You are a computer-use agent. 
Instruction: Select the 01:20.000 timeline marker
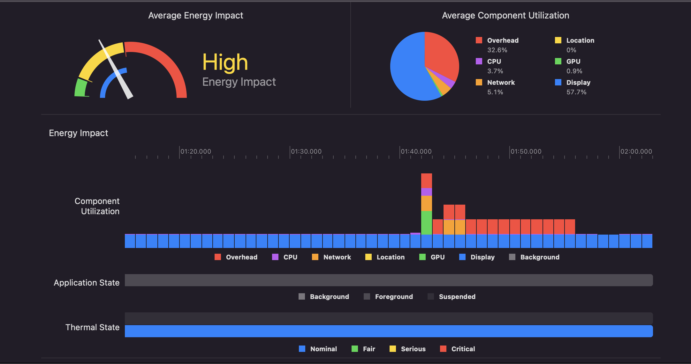195,151
